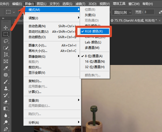Open the 增效工具 menu
The height and width of the screenshot is (132, 162).
(x=119, y=4)
